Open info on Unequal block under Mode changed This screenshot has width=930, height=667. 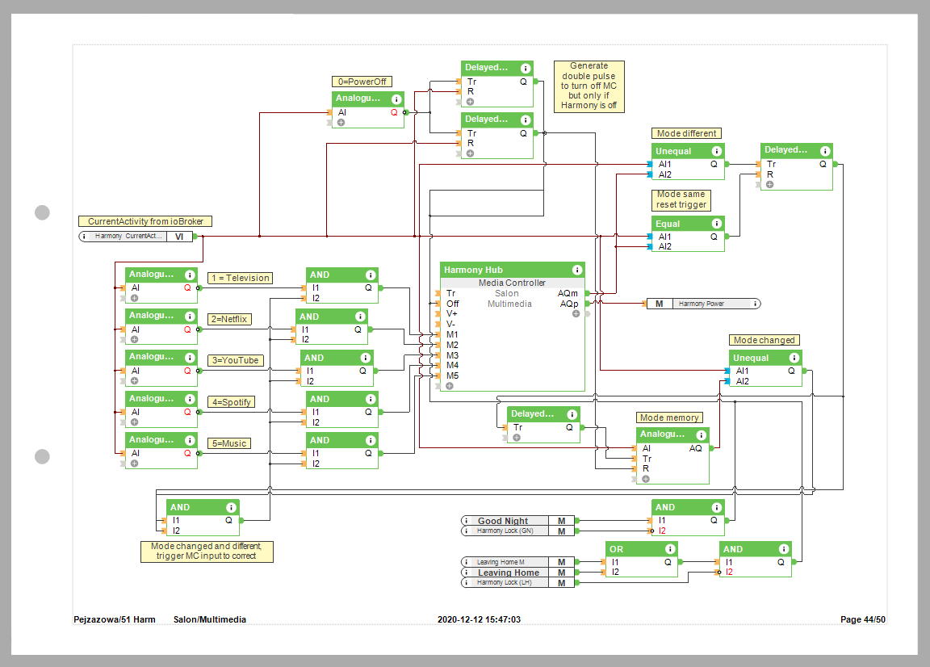click(794, 358)
